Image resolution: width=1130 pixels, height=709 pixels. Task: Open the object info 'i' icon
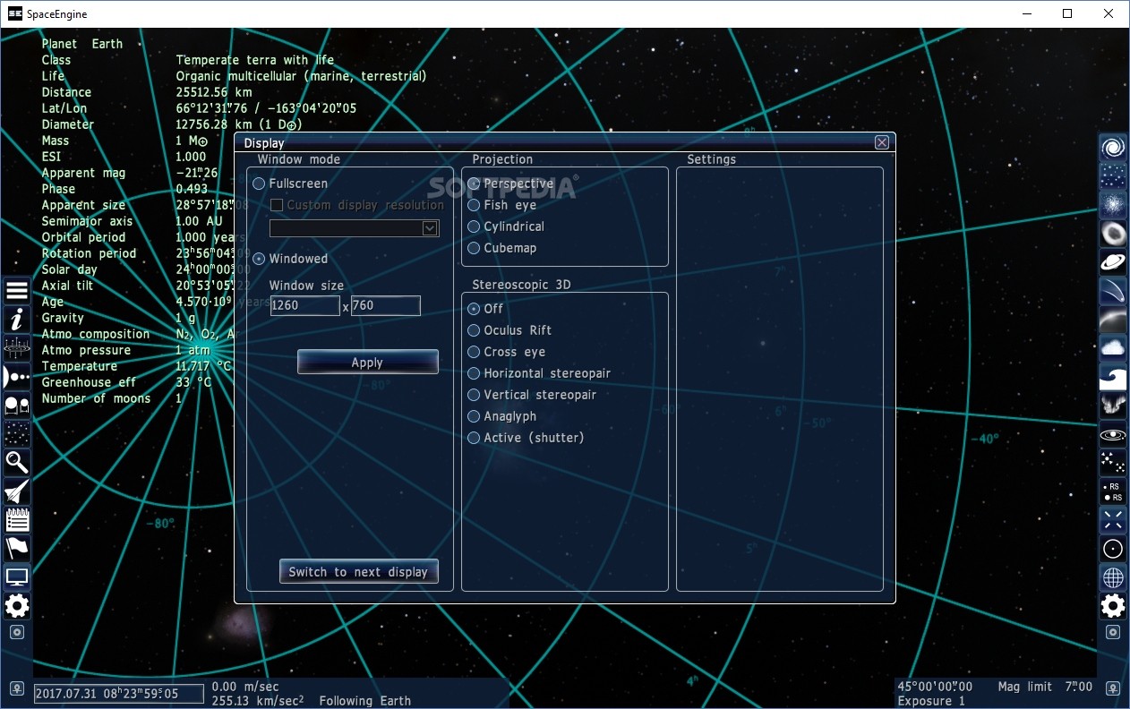pos(17,320)
